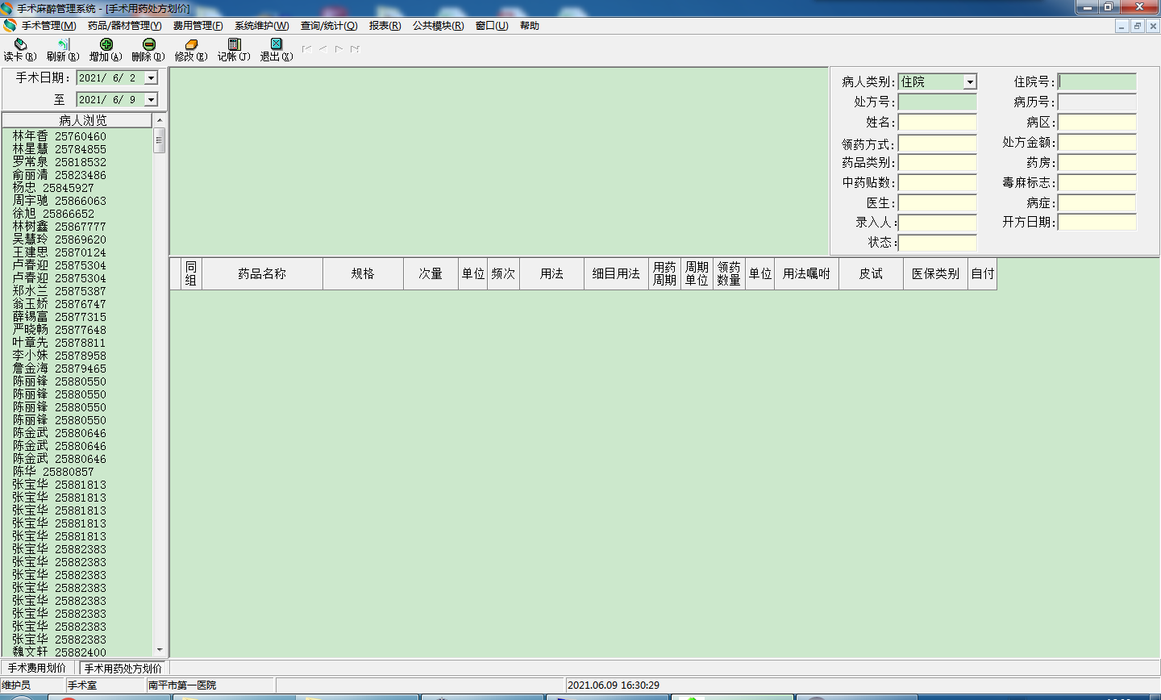
Task: Go to next record navigation arrow
Action: pyautogui.click(x=339, y=49)
